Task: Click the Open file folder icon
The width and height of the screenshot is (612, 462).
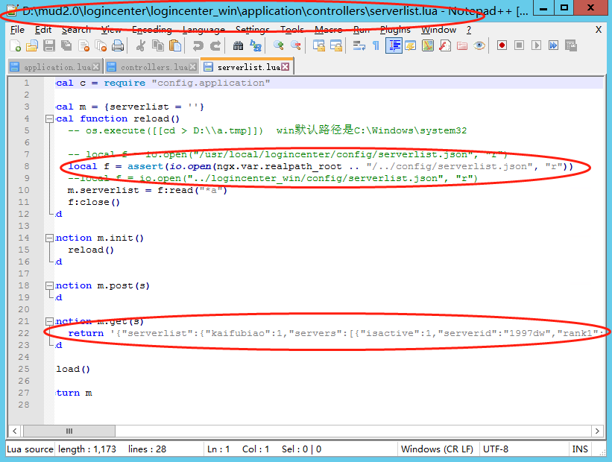Action: pos(32,45)
